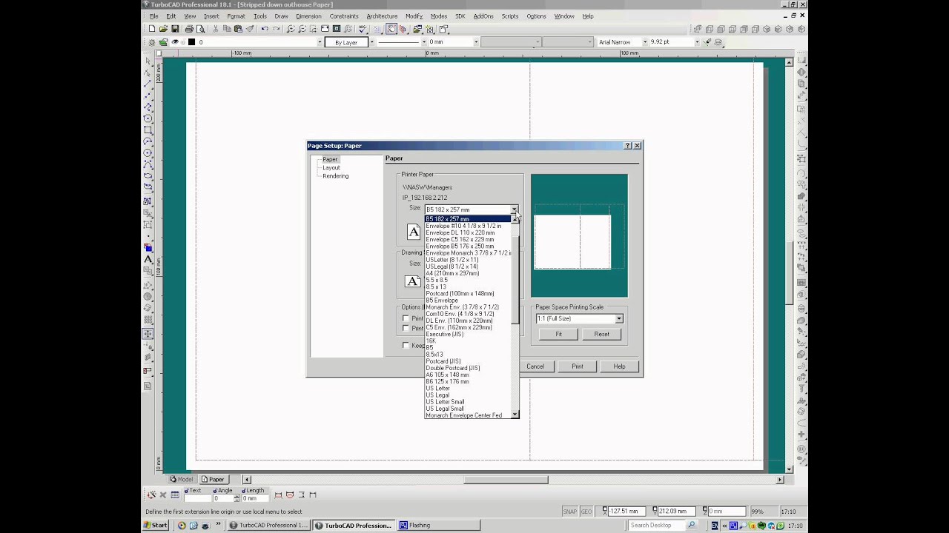Click the dialog's question mark help button
949x533 pixels.
coord(628,146)
